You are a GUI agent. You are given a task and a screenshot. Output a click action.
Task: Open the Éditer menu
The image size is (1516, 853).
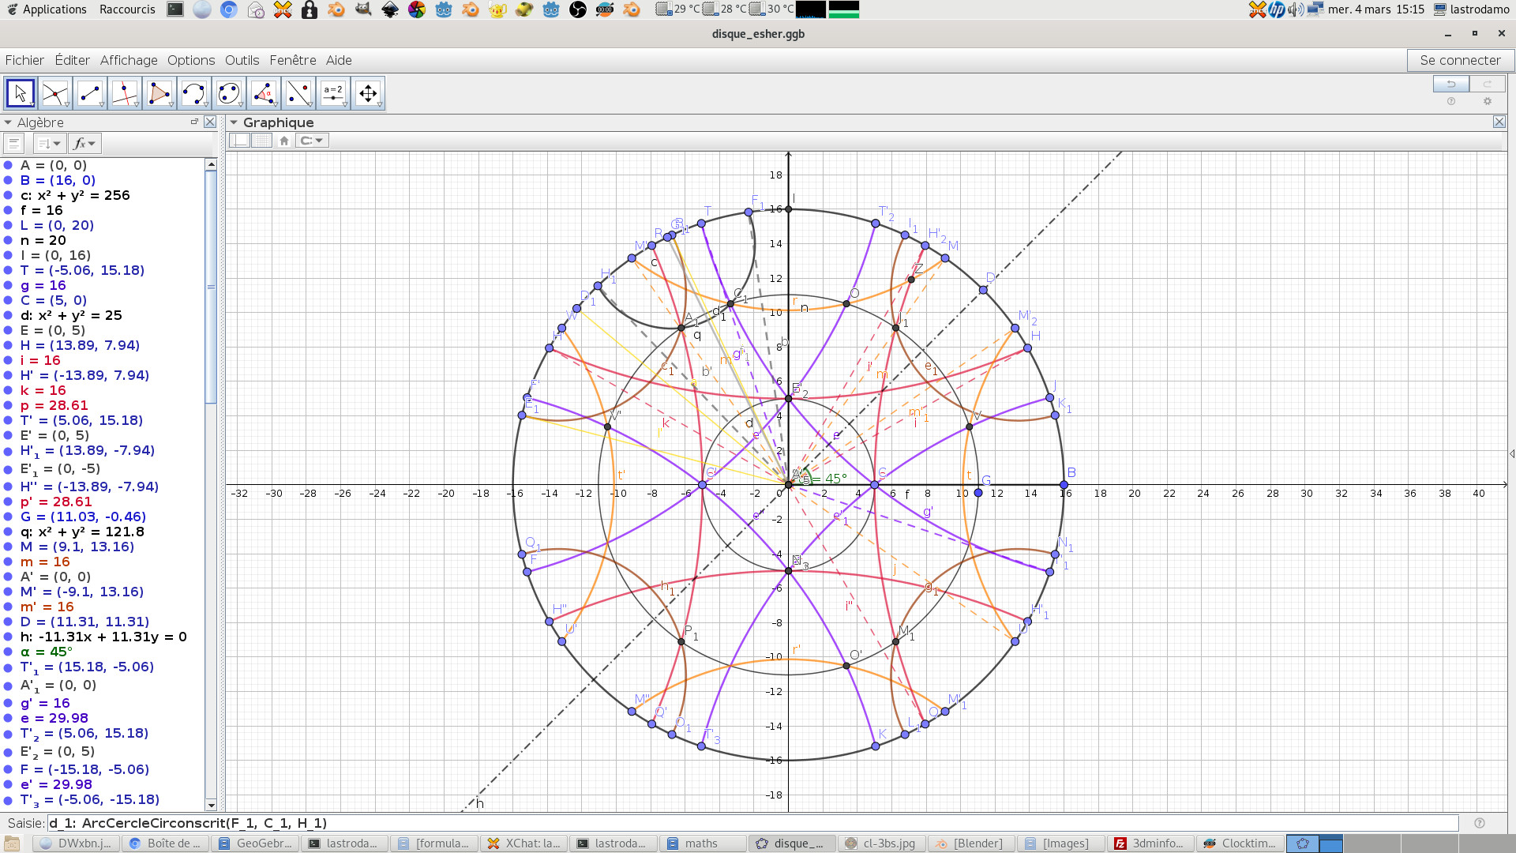point(72,60)
